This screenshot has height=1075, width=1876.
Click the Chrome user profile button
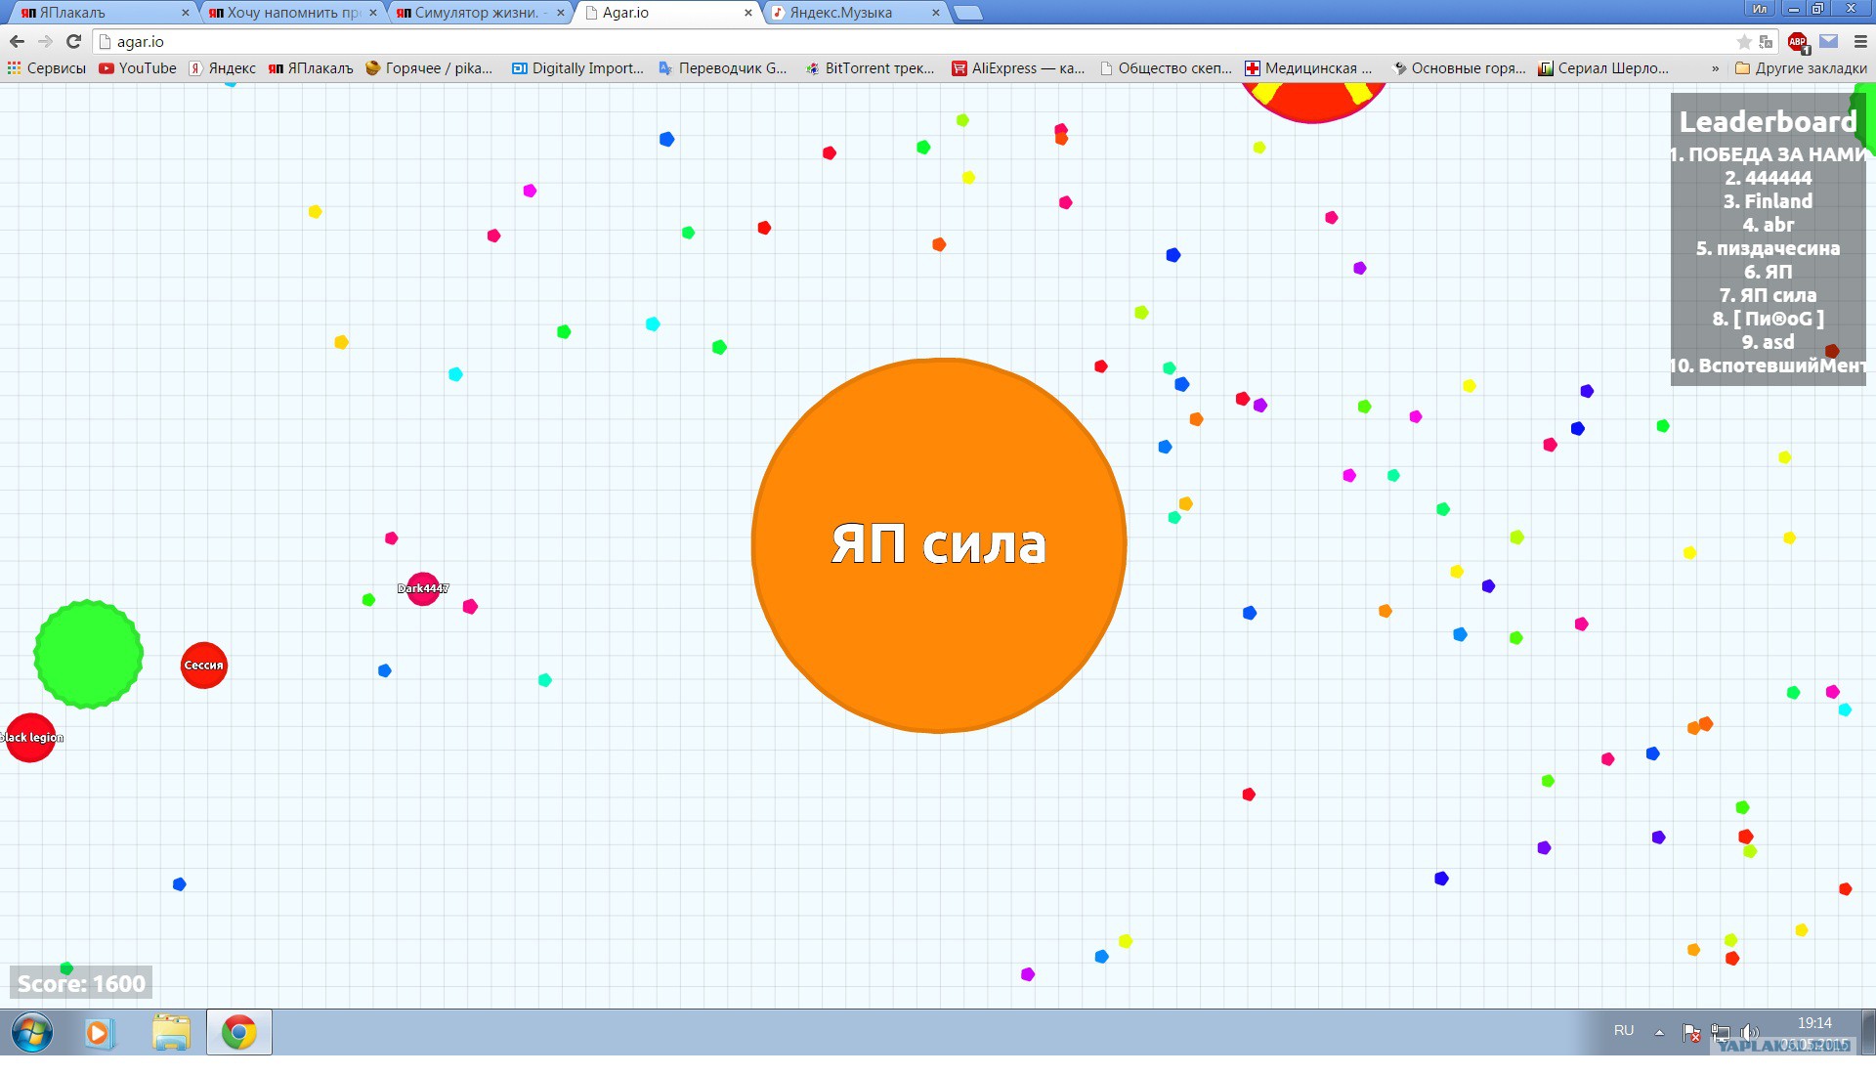pos(1760,9)
